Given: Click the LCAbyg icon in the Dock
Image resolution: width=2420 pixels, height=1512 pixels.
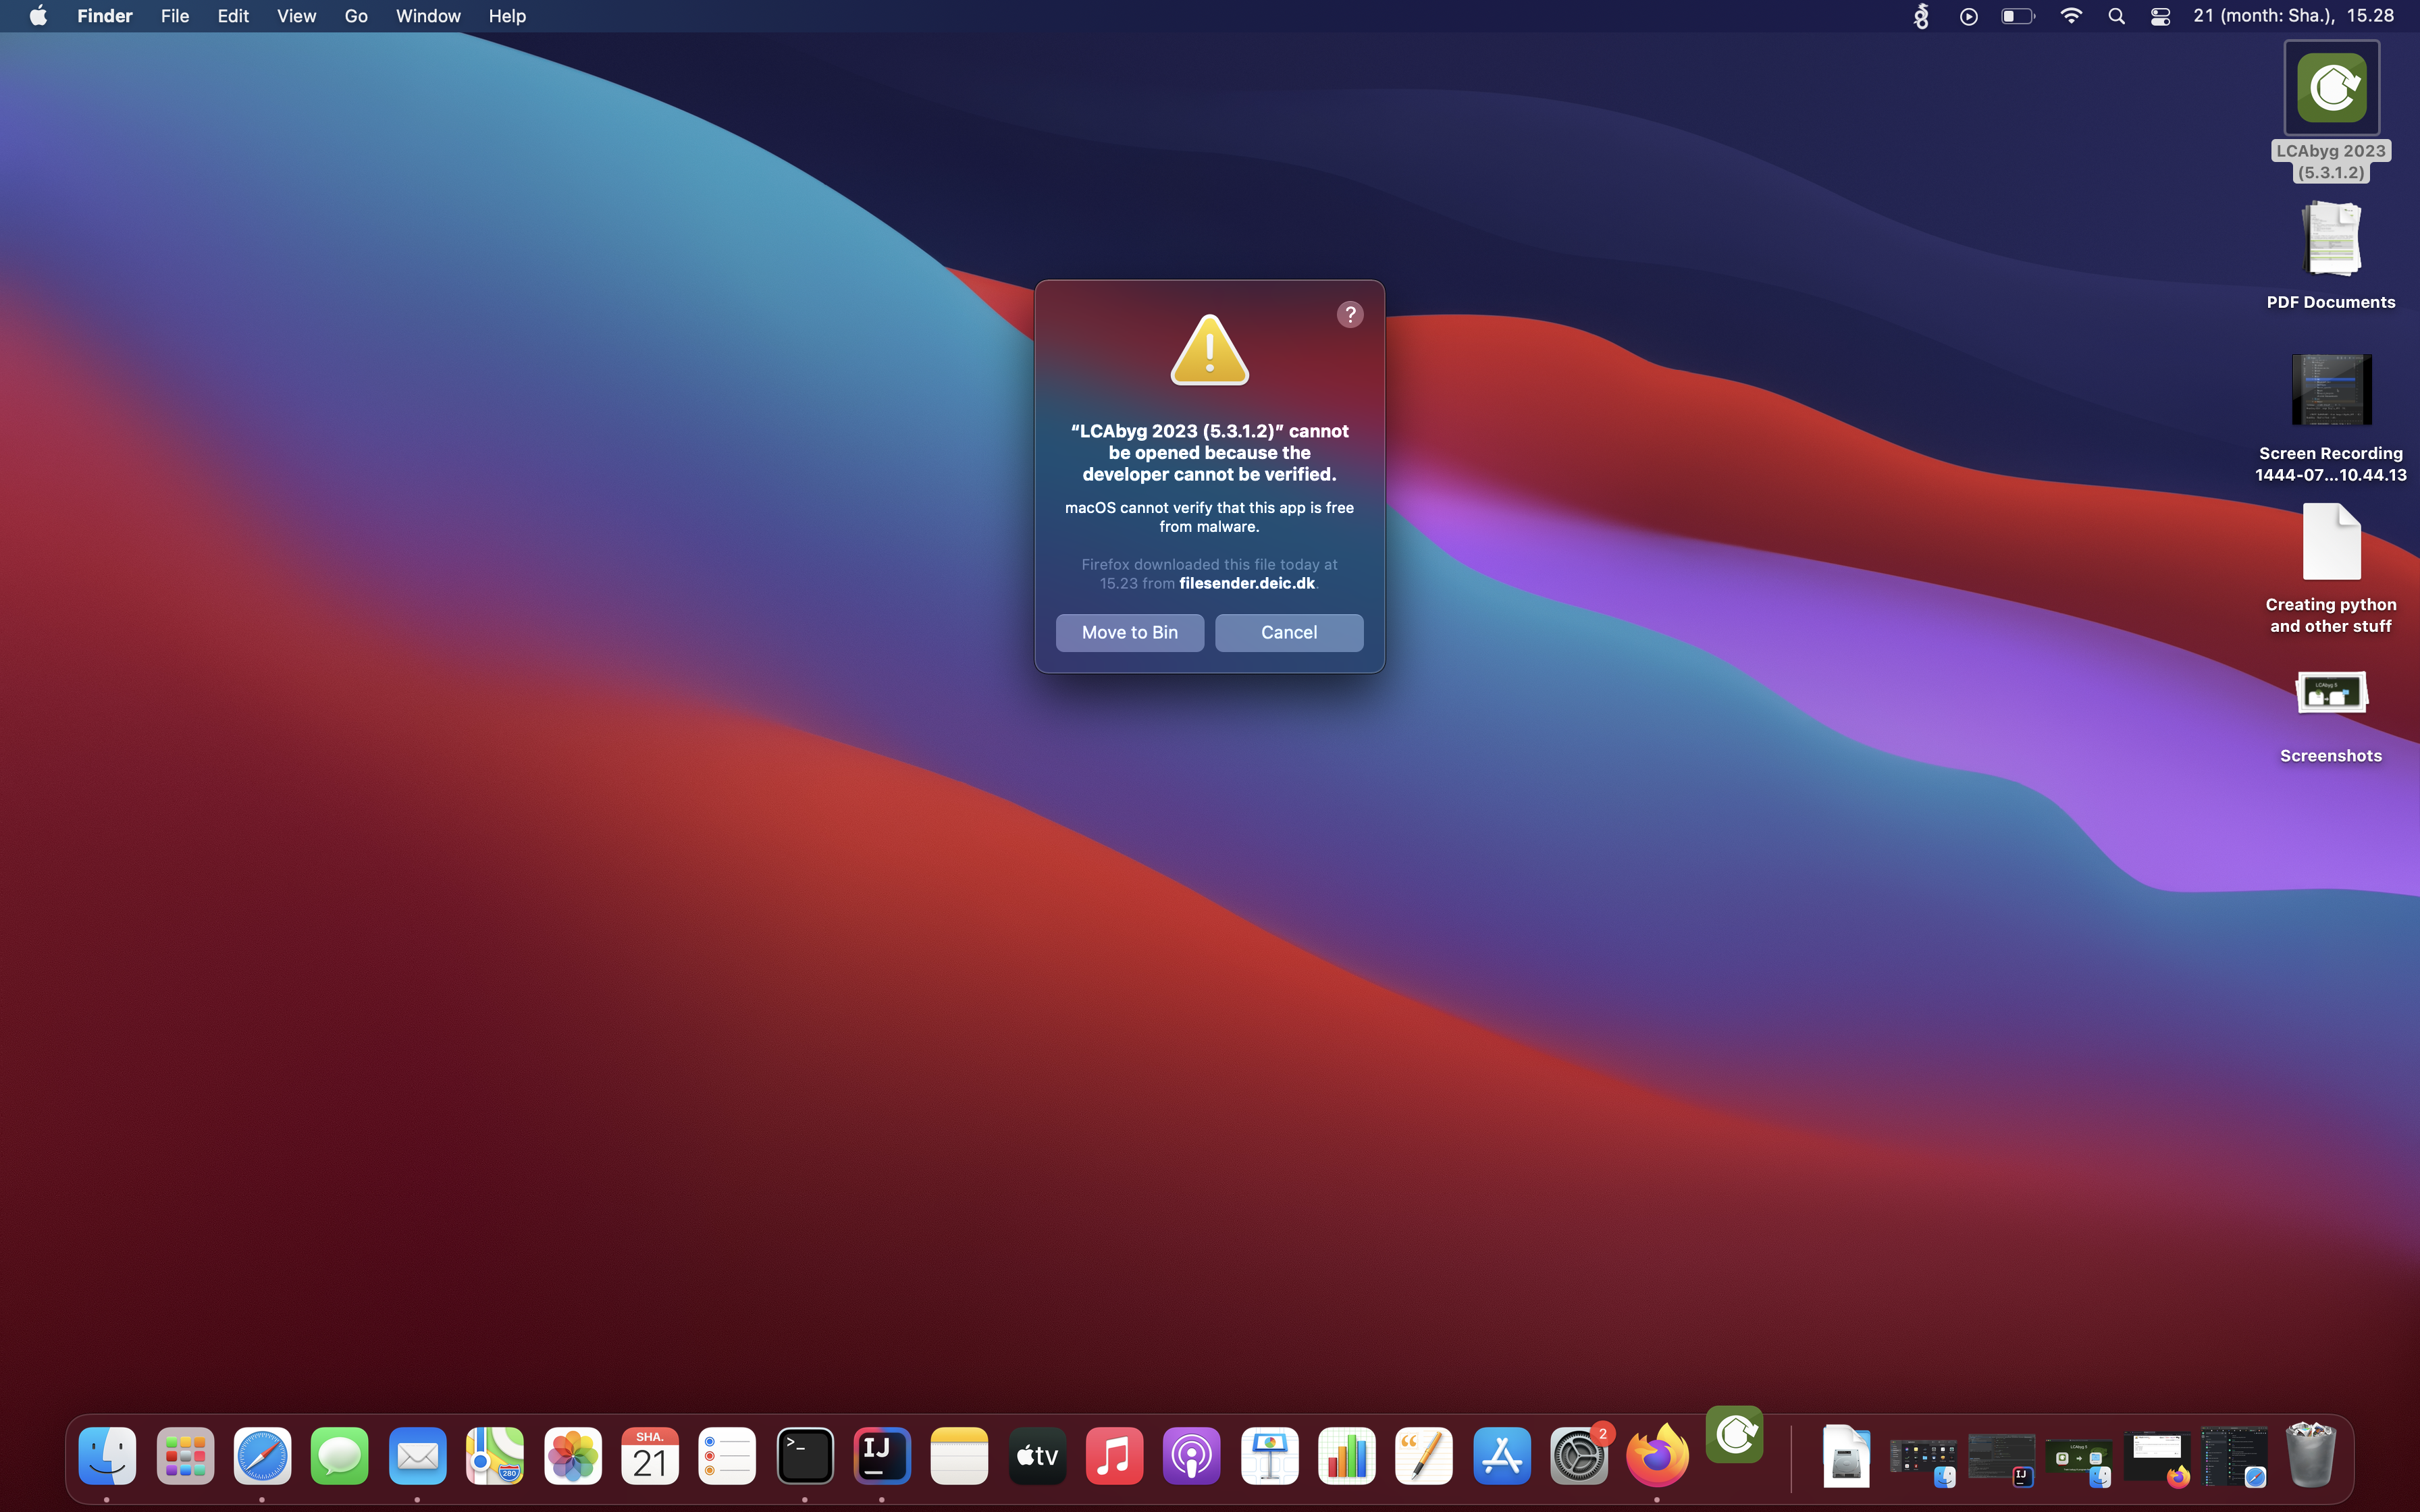Looking at the screenshot, I should 1735,1436.
